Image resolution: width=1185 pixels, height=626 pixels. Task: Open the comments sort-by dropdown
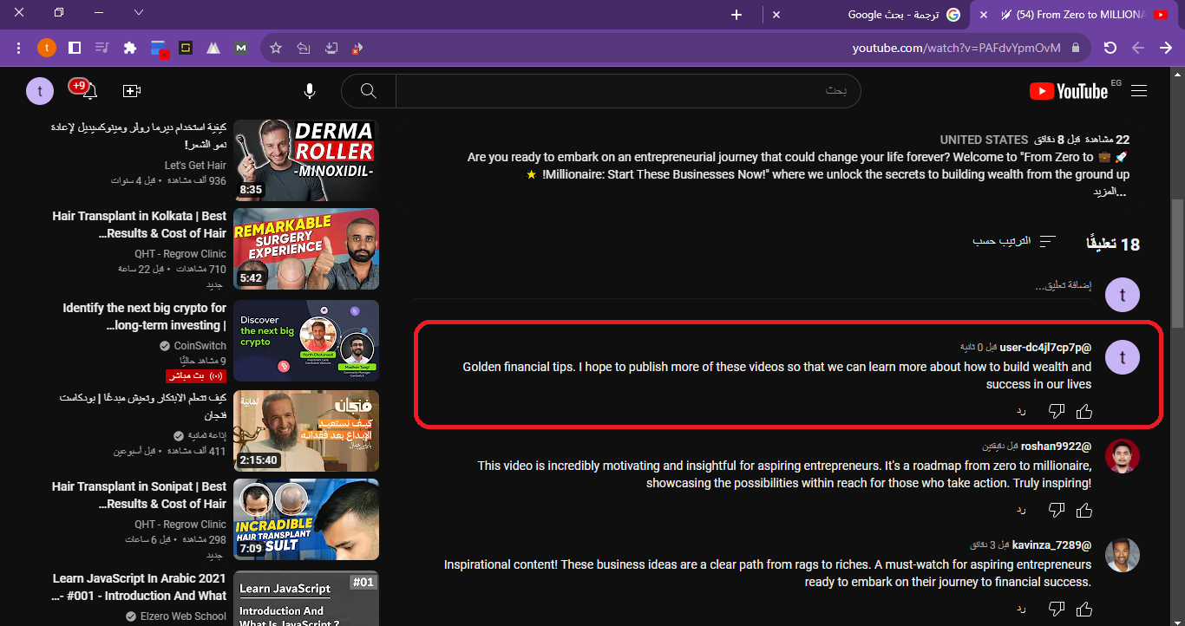coord(1014,241)
